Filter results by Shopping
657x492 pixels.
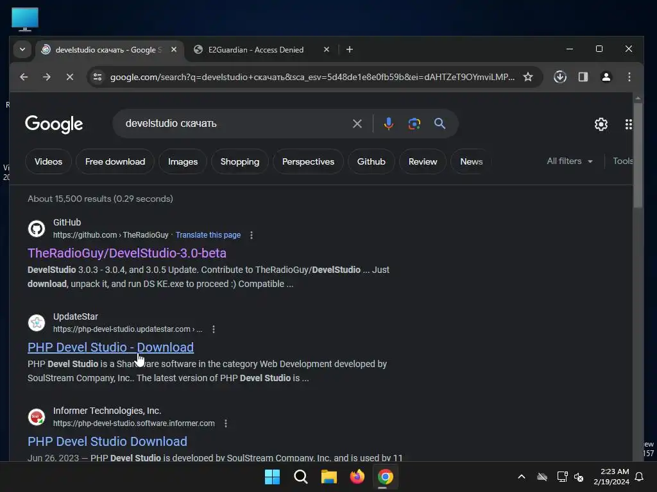coord(240,161)
